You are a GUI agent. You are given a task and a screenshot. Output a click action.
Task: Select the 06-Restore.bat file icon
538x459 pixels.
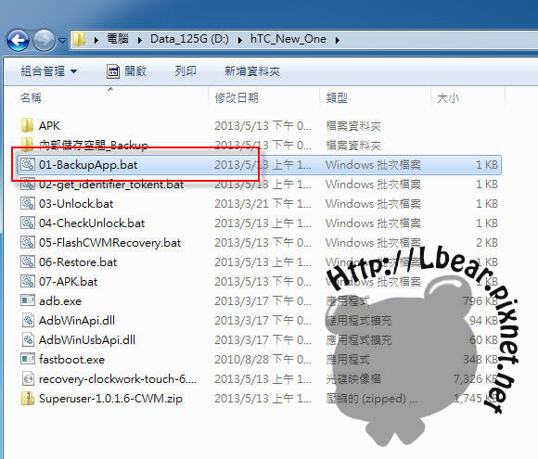pyautogui.click(x=28, y=262)
